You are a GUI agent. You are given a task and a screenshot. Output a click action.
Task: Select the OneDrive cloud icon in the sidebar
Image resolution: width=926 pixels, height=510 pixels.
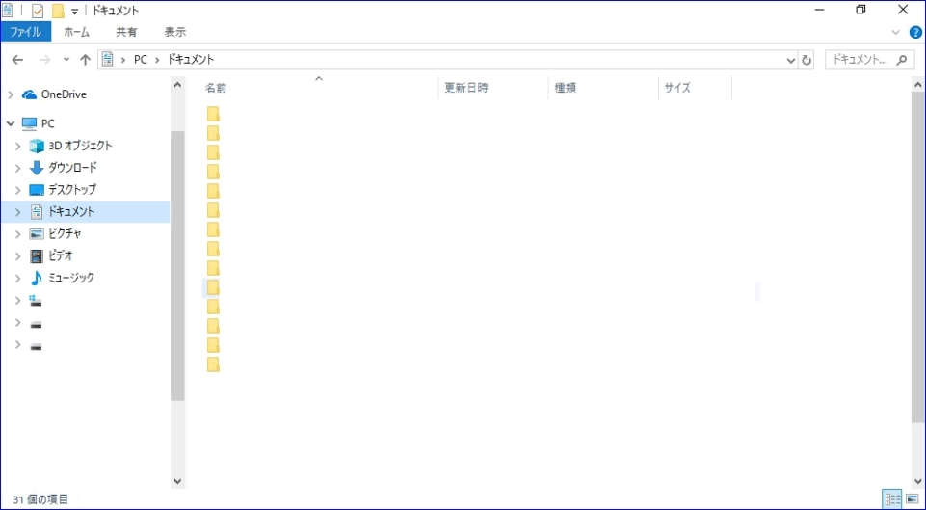(29, 94)
